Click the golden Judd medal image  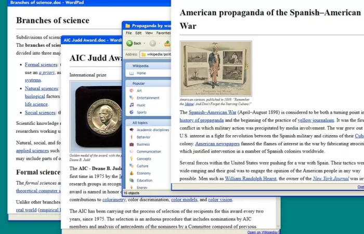(x=96, y=116)
